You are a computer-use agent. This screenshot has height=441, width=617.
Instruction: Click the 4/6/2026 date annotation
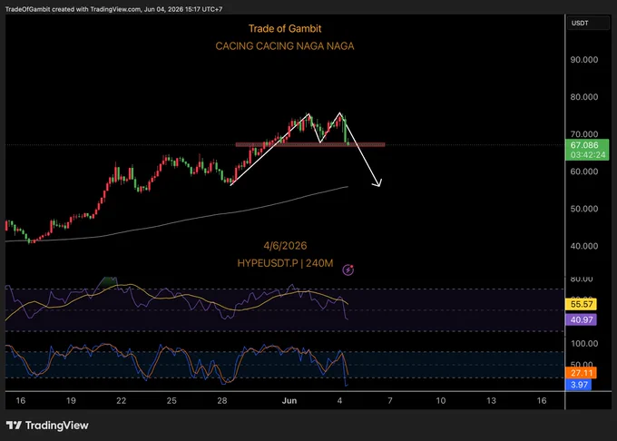(285, 246)
